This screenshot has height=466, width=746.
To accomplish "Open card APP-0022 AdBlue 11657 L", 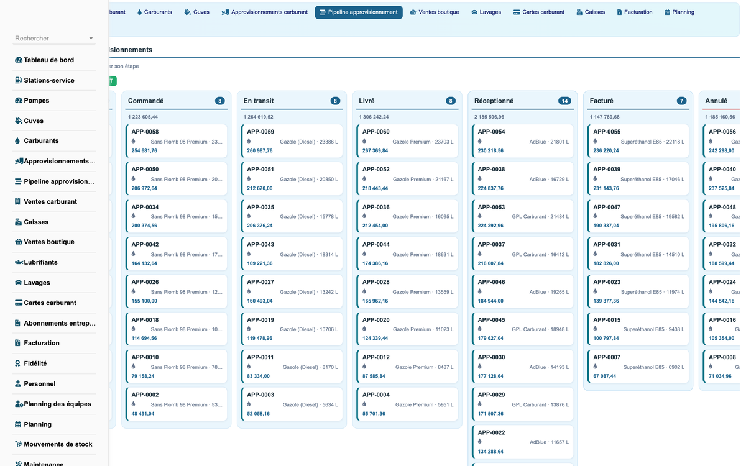I will (x=522, y=442).
